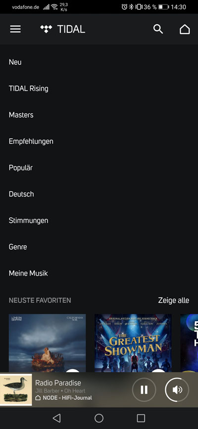
Task: Open the volume speaker control
Action: tap(177, 389)
